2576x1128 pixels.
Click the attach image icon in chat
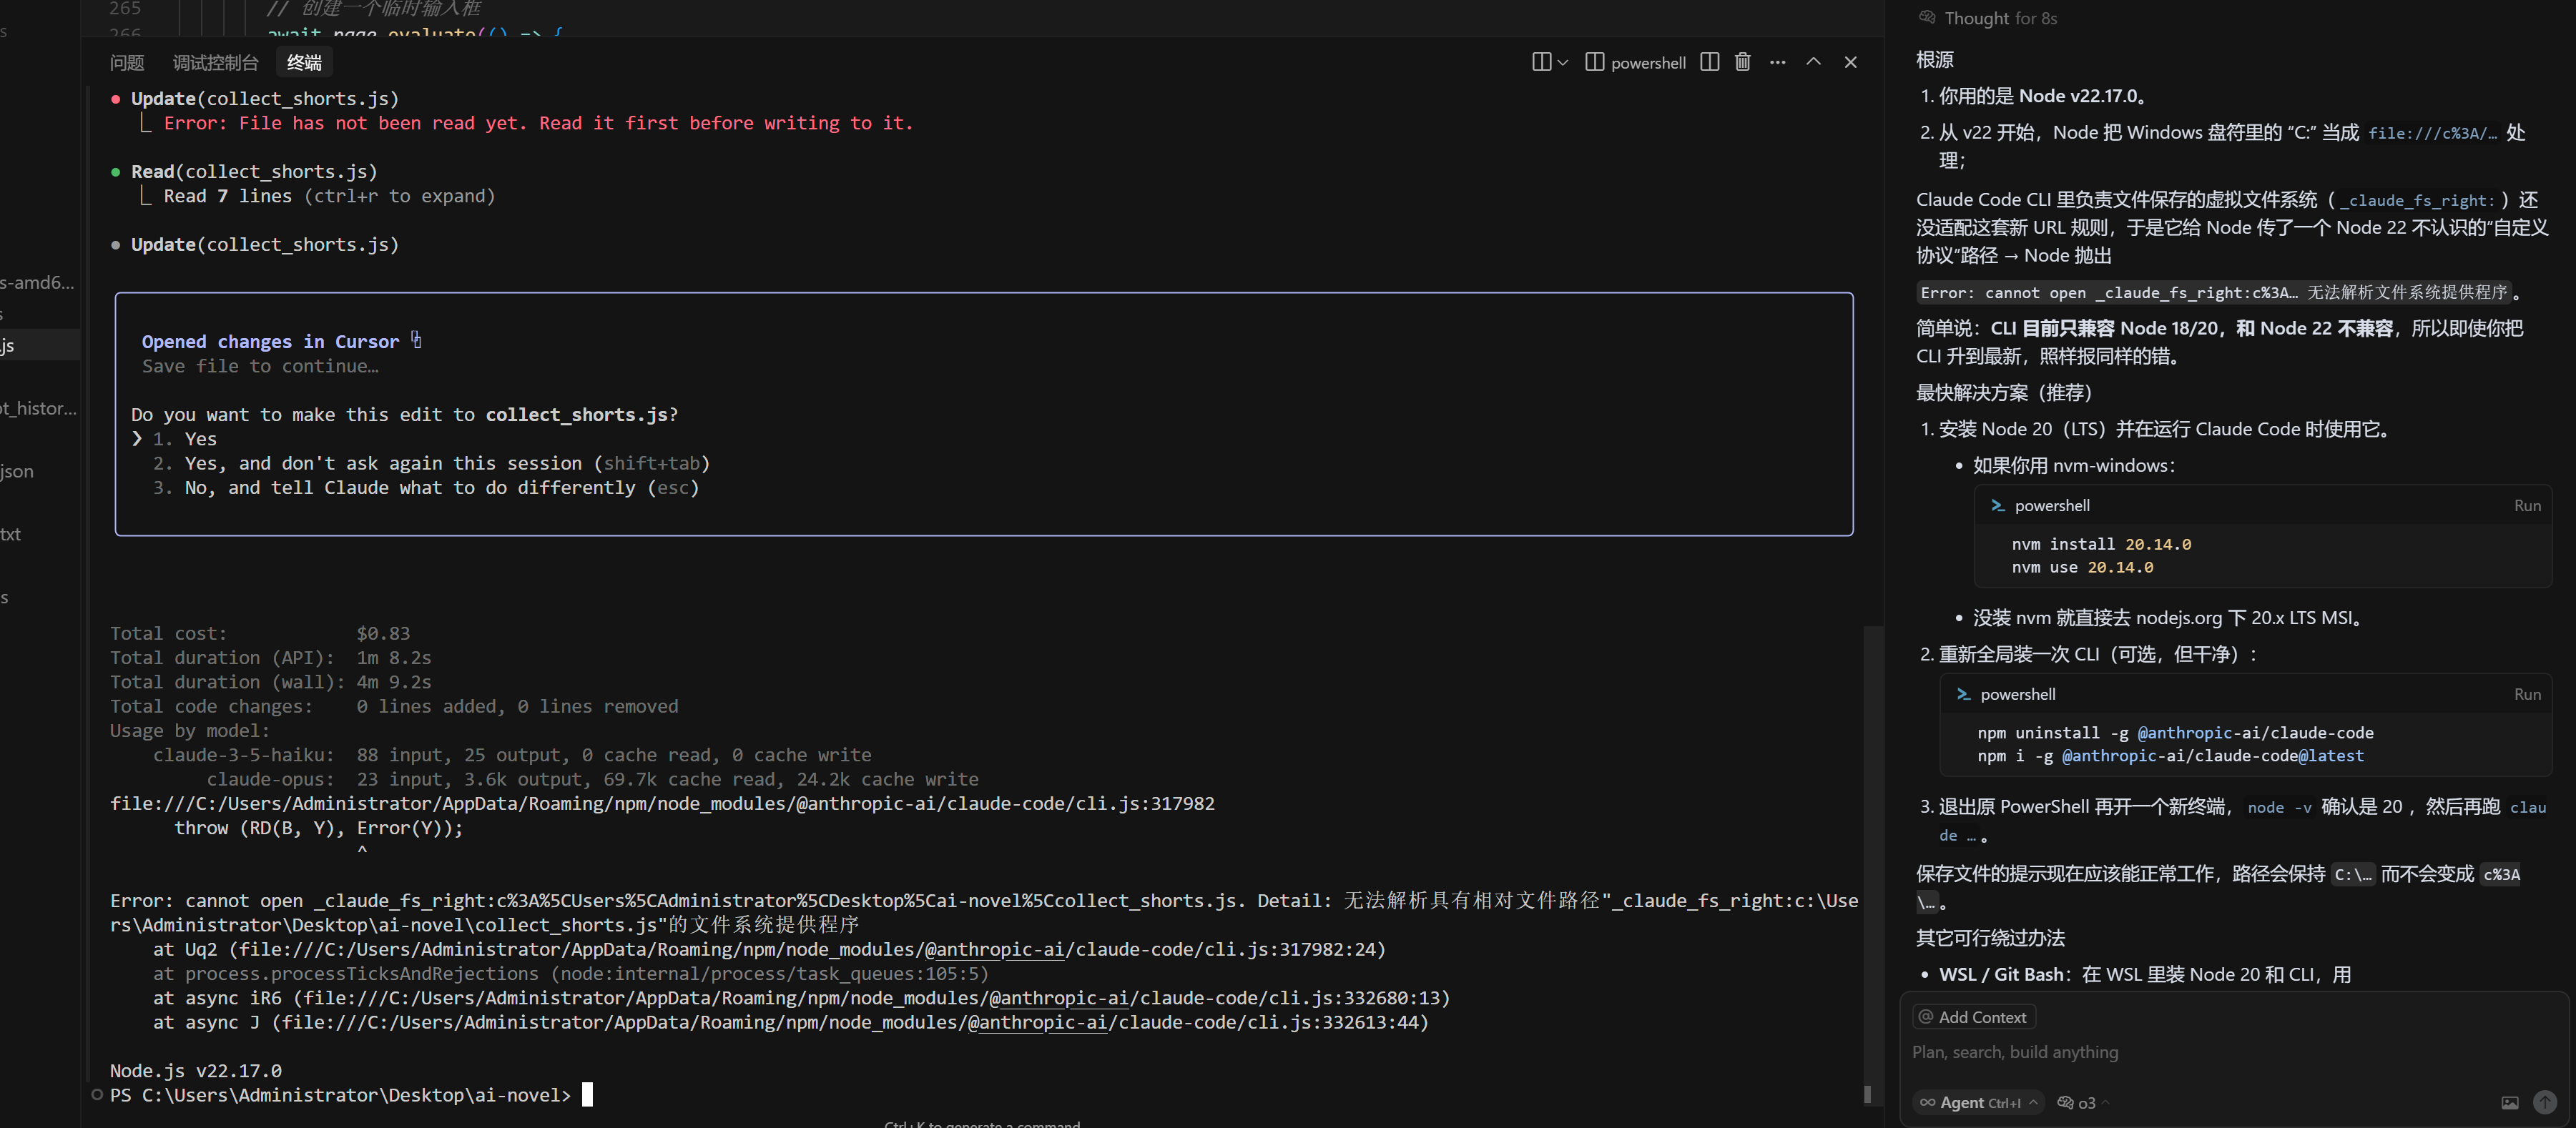[2510, 1102]
